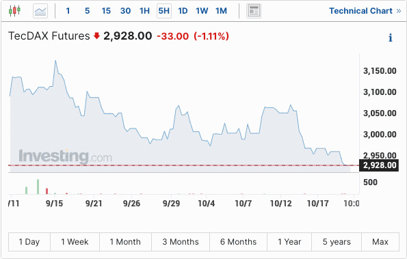Select the 5H interval
The image size is (407, 259).
pyautogui.click(x=164, y=11)
